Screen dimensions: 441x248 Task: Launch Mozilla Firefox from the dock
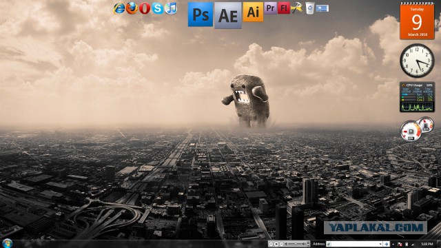(x=132, y=8)
